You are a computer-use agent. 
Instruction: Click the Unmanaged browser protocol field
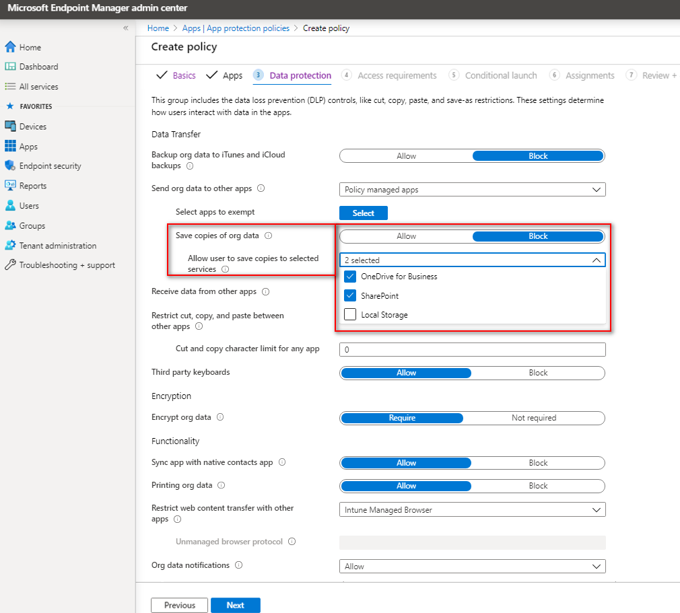click(472, 542)
